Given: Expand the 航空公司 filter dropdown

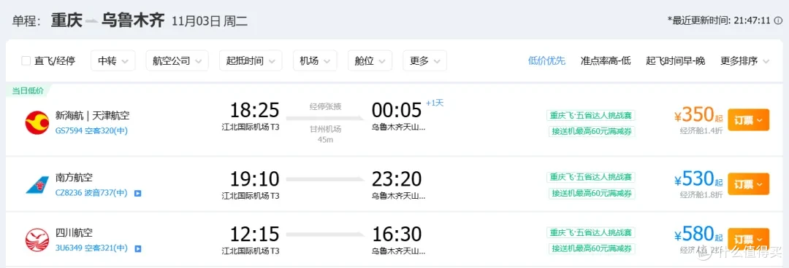Looking at the screenshot, I should [x=177, y=60].
